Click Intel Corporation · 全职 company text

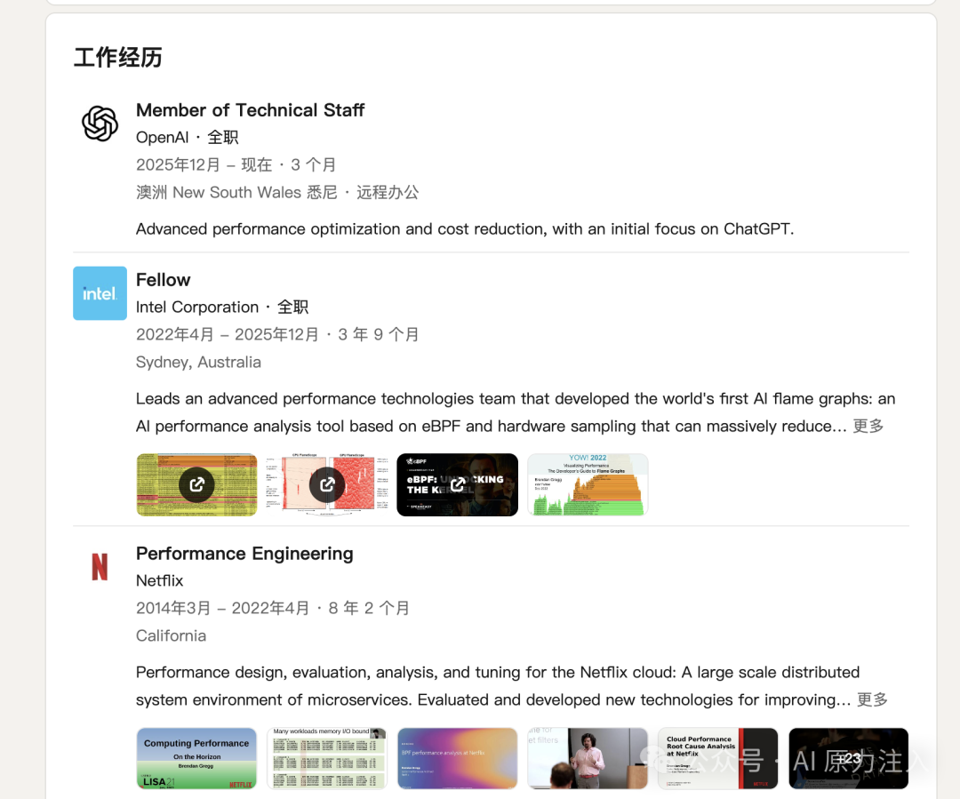222,307
